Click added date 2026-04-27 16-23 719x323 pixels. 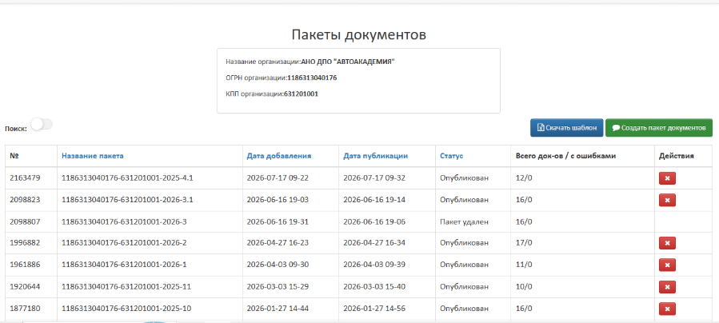(x=278, y=243)
